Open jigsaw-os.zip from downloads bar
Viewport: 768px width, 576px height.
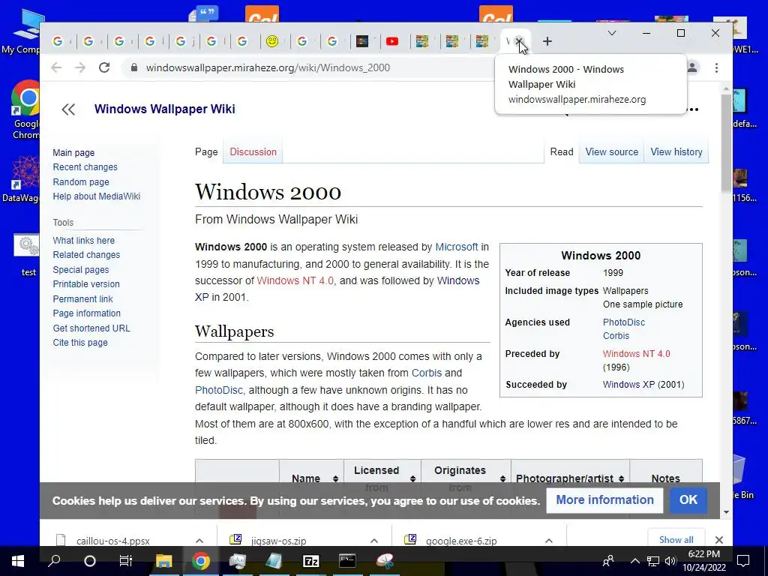point(278,541)
